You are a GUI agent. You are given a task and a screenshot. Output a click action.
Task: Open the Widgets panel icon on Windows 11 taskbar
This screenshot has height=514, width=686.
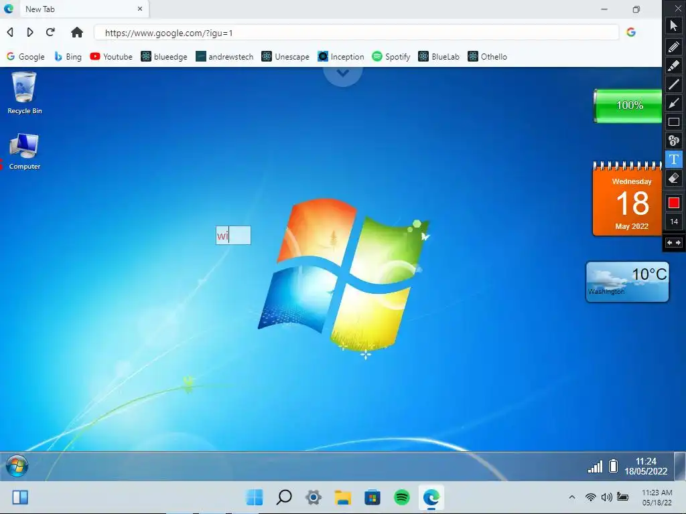click(x=20, y=497)
